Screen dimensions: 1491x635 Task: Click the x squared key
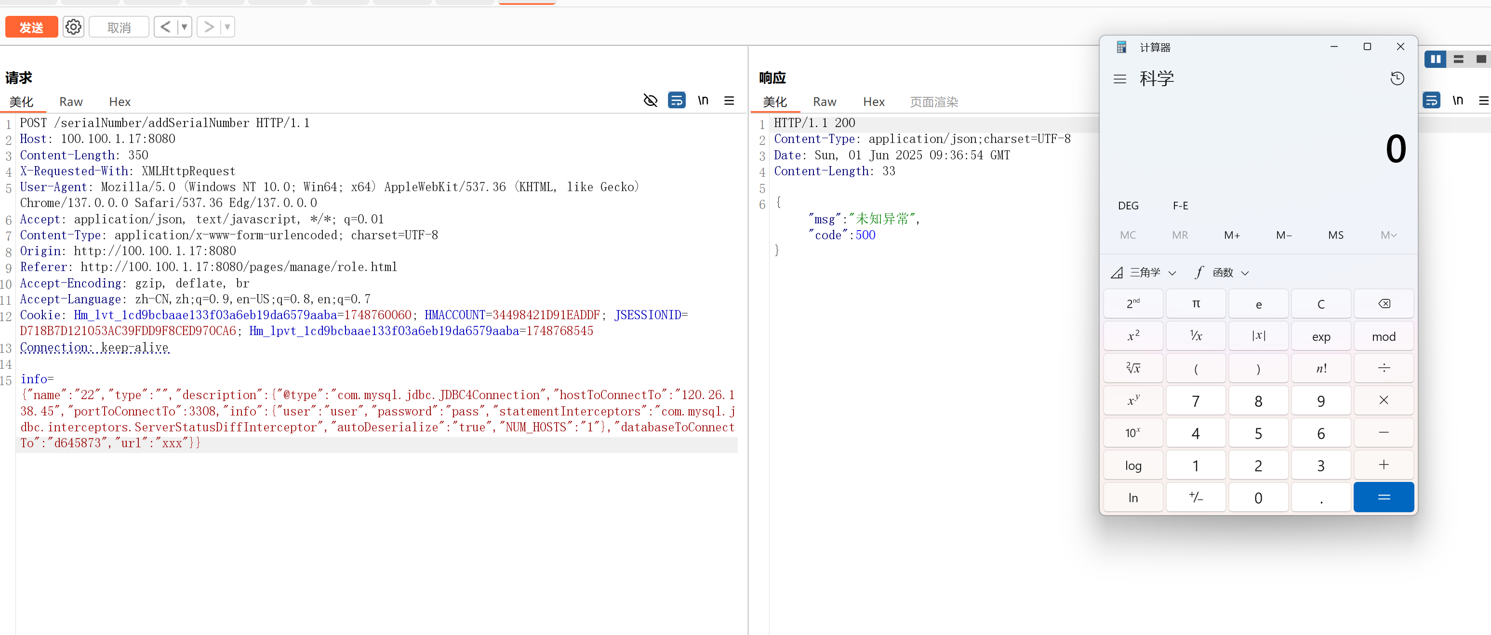(x=1133, y=337)
